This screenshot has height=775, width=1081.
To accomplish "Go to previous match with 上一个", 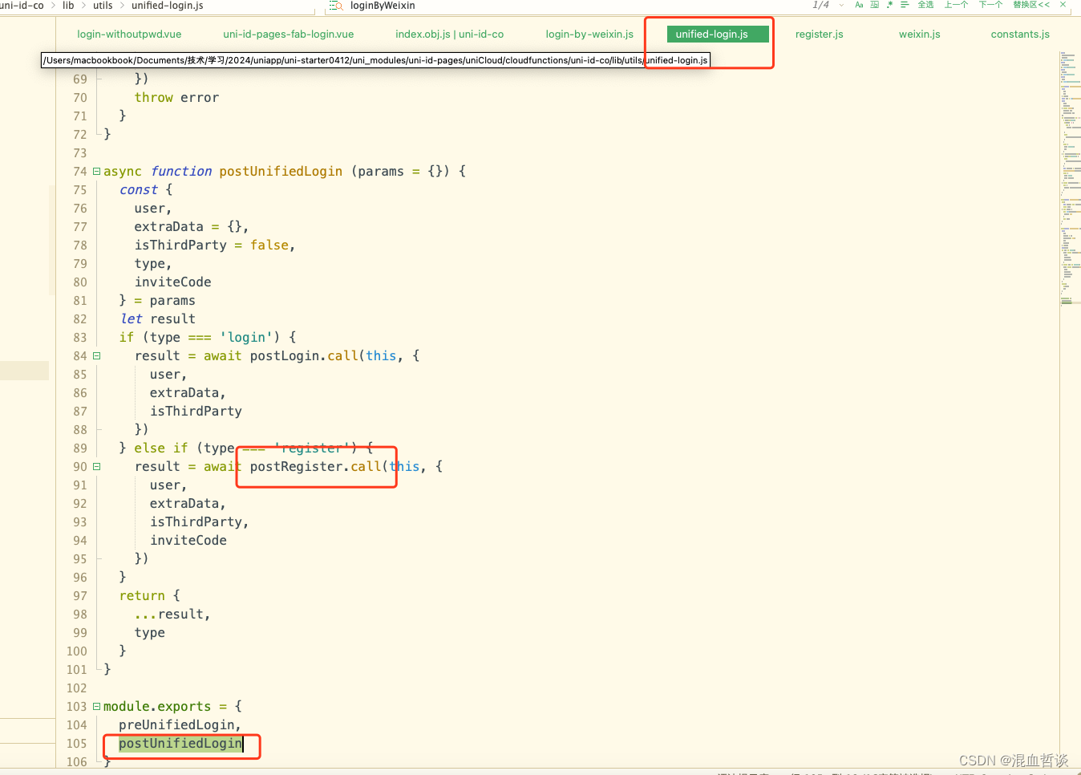I will (x=956, y=5).
